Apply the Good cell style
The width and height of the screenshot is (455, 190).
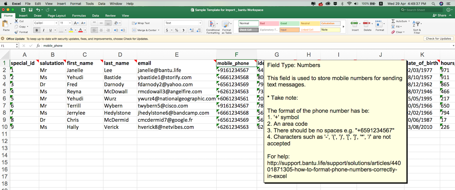tap(289, 23)
